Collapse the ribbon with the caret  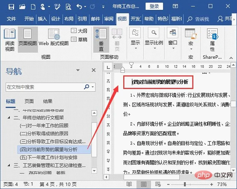[231, 58]
